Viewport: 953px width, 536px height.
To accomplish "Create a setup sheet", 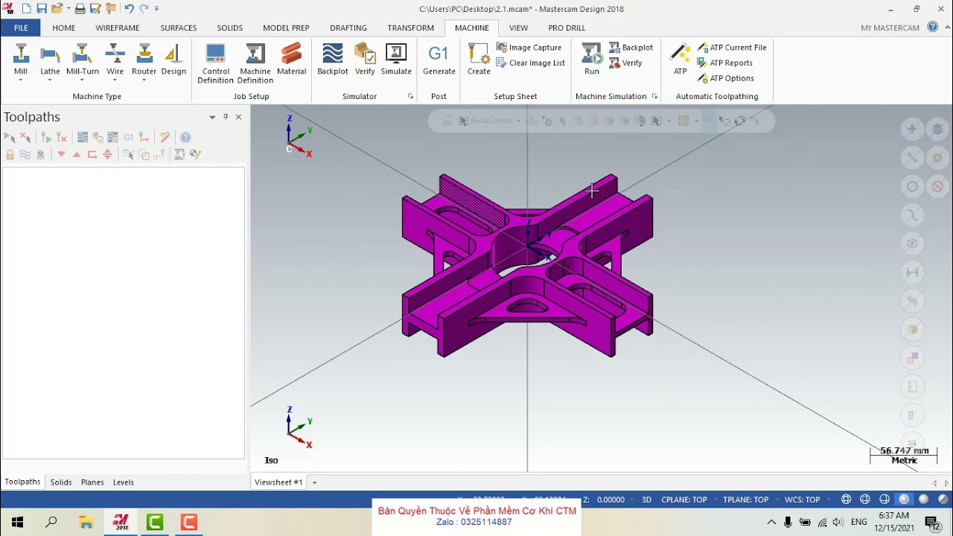I will tap(479, 60).
